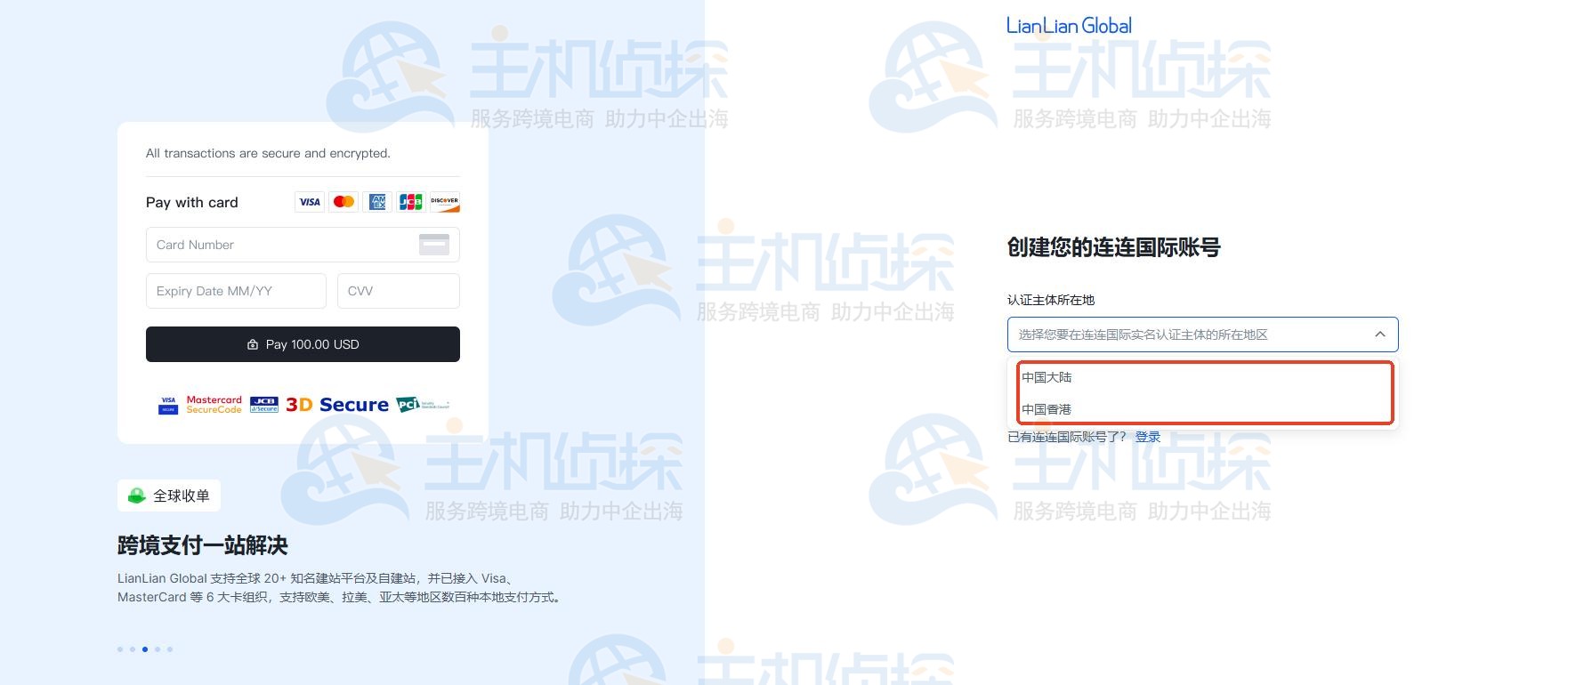Click the JCB card icon
This screenshot has height=685, width=1584.
[x=411, y=202]
